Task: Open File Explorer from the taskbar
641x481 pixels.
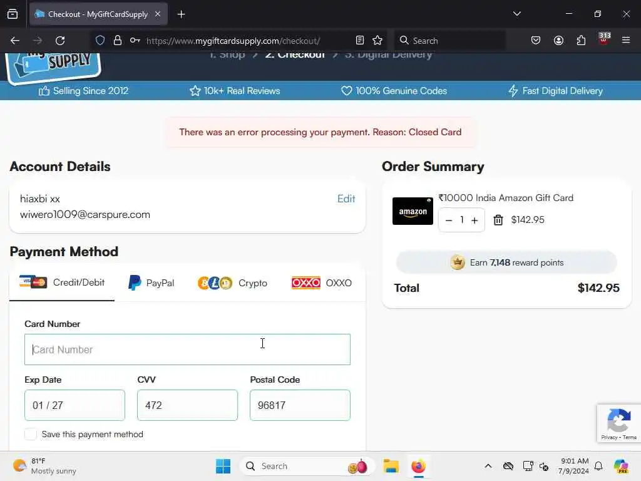Action: tap(391, 466)
